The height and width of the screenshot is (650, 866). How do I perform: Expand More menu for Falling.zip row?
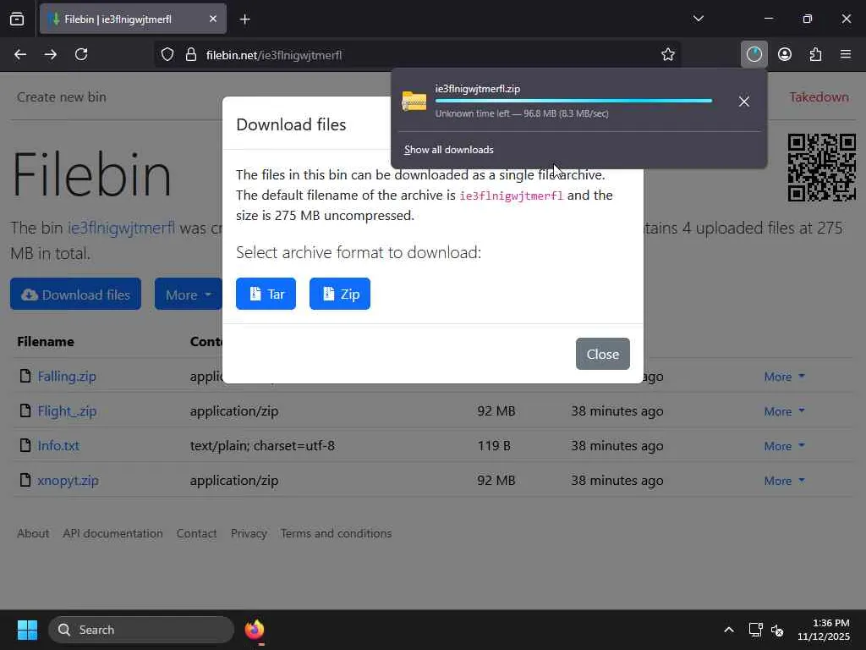tap(784, 377)
